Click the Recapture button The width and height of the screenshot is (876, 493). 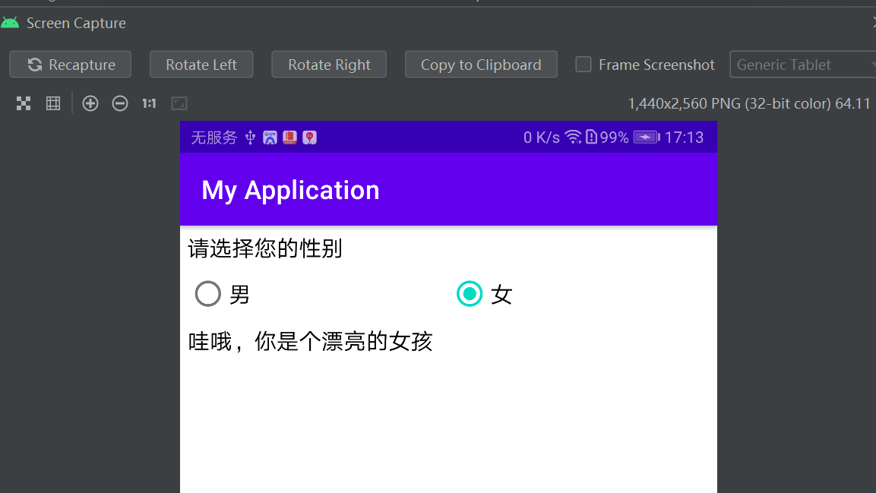coord(71,65)
